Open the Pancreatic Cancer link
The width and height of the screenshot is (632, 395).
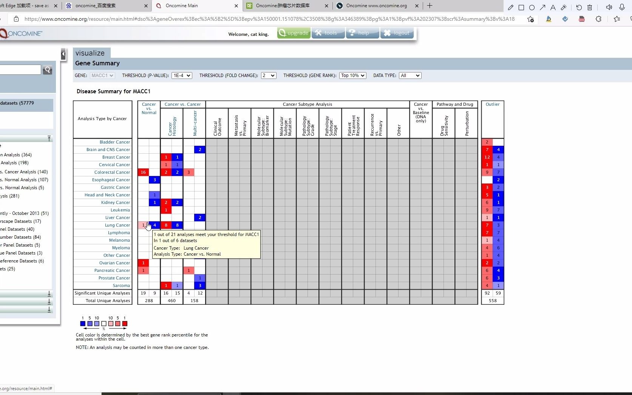click(x=112, y=270)
